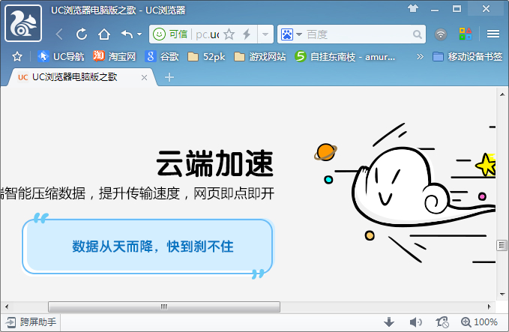509x332 pixels.
Task: Click the vertical scrollbar down arrow
Action: coord(502,295)
